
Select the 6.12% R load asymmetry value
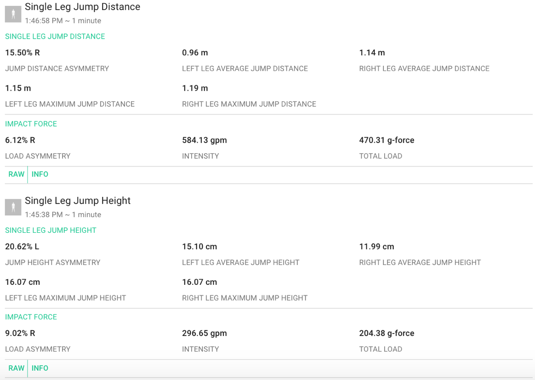[20, 140]
